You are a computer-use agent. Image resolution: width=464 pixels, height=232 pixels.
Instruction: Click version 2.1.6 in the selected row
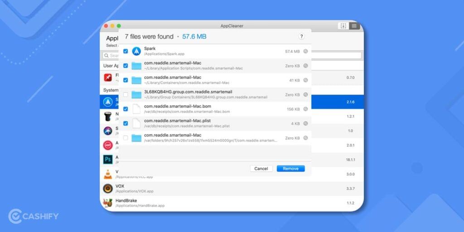pyautogui.click(x=350, y=102)
